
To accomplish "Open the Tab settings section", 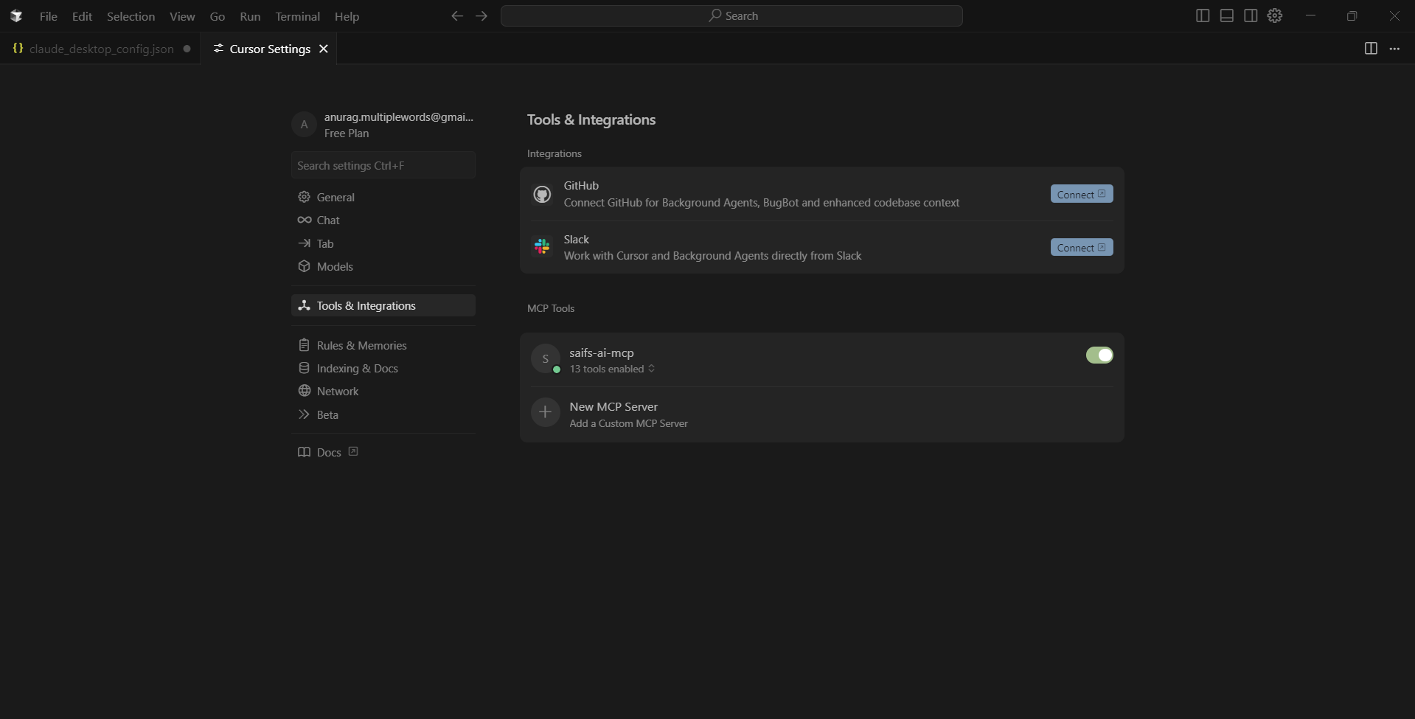I will [x=383, y=243].
